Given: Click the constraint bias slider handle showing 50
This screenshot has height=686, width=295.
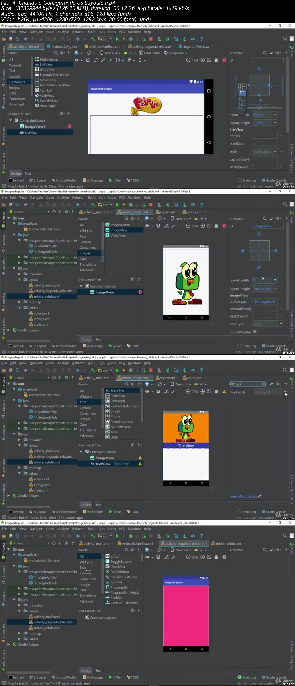Looking at the screenshot, I should click(x=259, y=108).
